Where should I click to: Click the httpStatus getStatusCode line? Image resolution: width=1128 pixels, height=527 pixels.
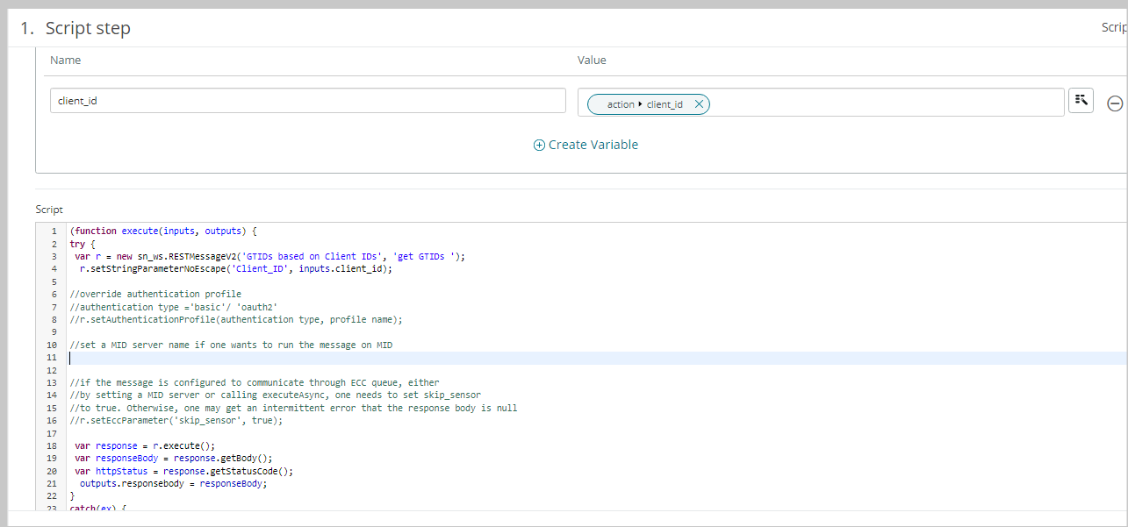point(184,471)
